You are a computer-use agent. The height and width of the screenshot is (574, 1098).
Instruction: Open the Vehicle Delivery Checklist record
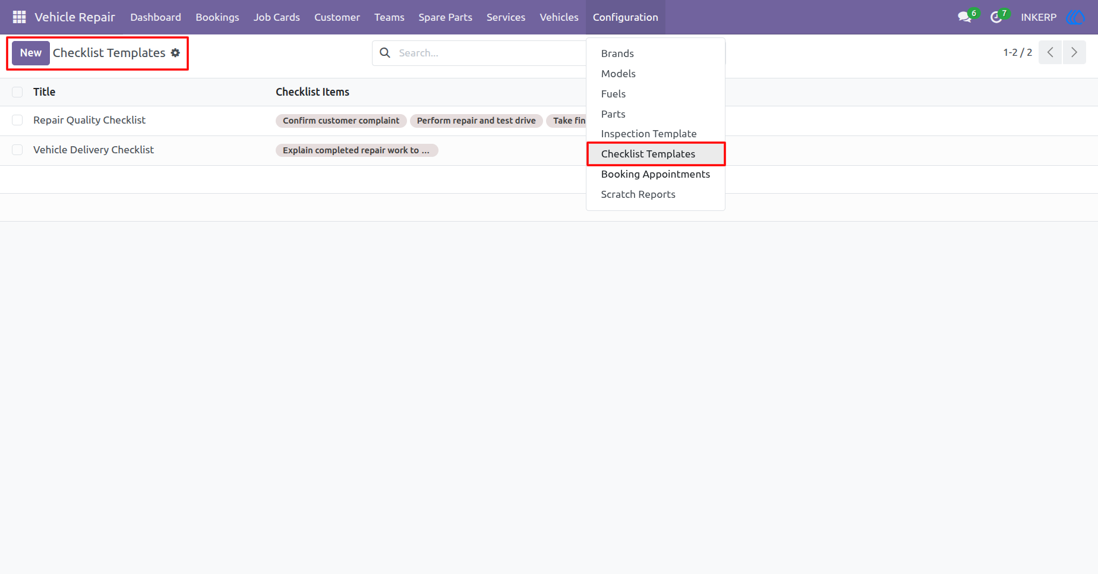pos(93,150)
